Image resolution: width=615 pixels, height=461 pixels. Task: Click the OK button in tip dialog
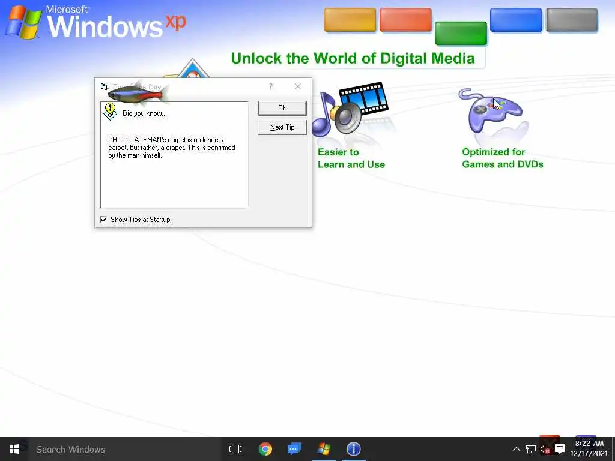(282, 108)
